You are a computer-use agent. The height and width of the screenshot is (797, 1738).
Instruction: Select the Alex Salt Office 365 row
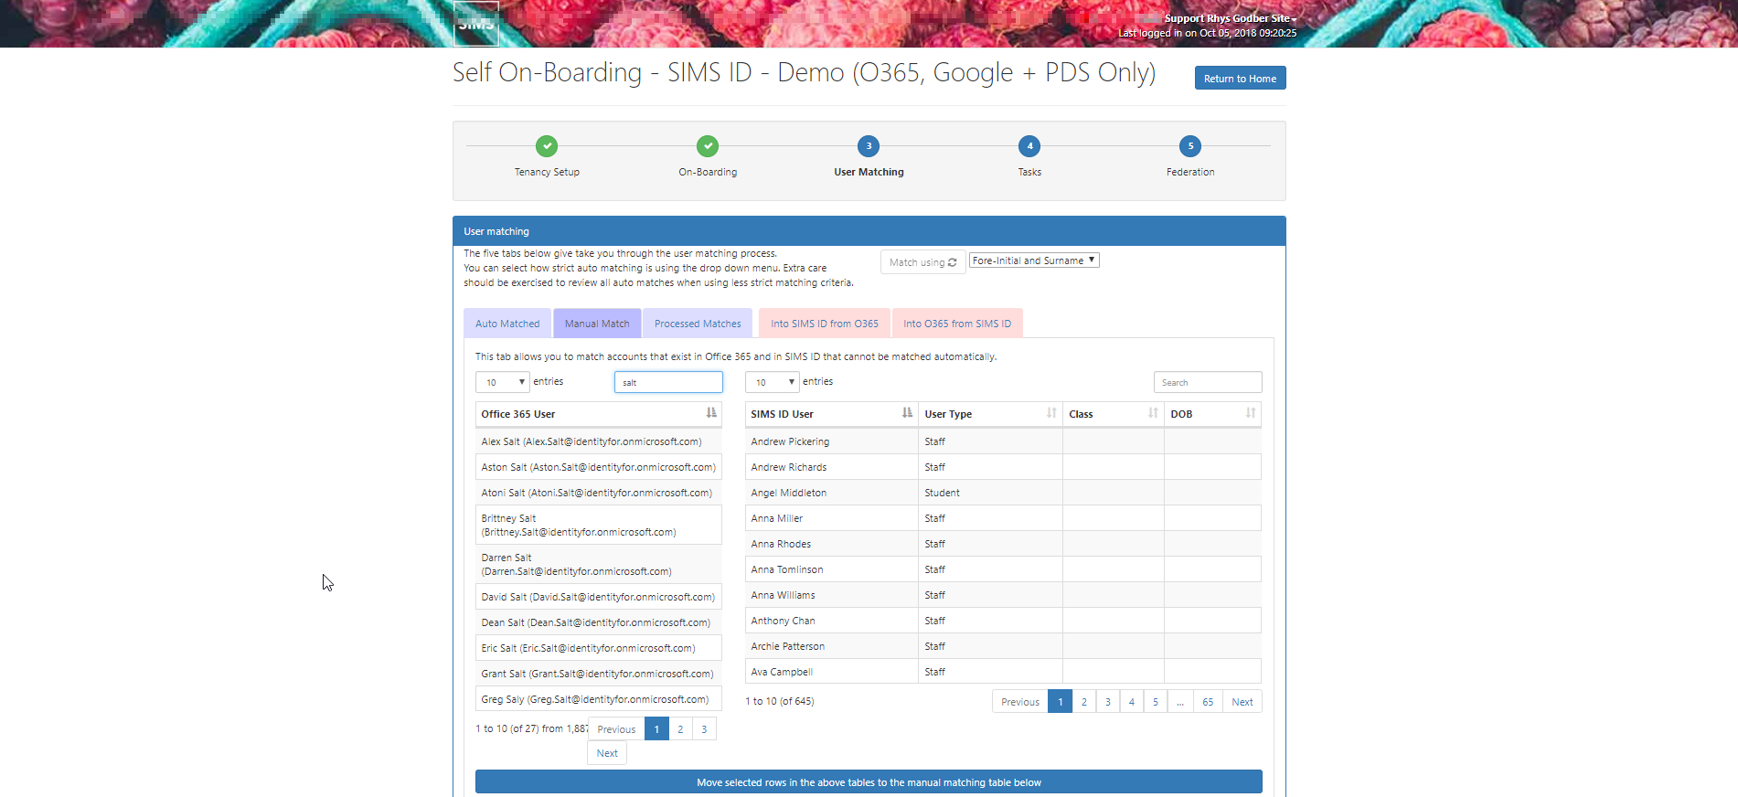coord(599,441)
